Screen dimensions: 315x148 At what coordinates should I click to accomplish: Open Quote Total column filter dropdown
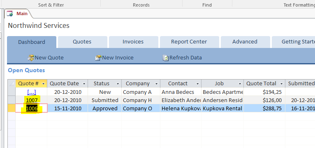pos(281,84)
